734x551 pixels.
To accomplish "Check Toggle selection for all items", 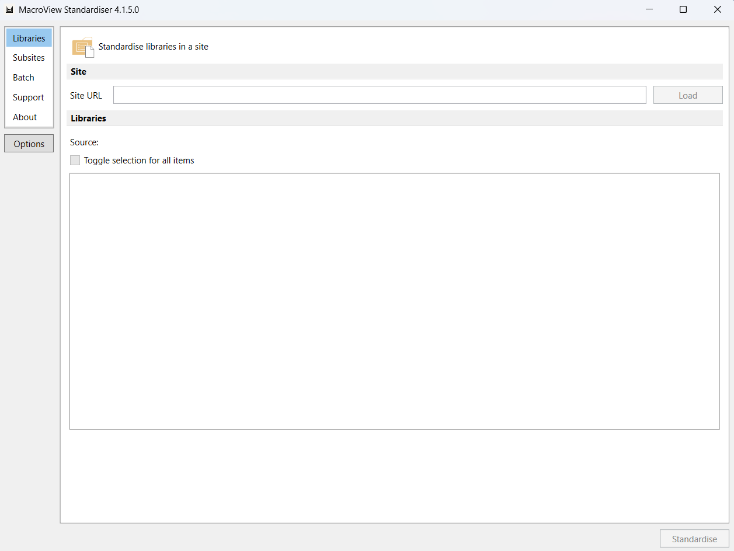I will click(x=75, y=160).
